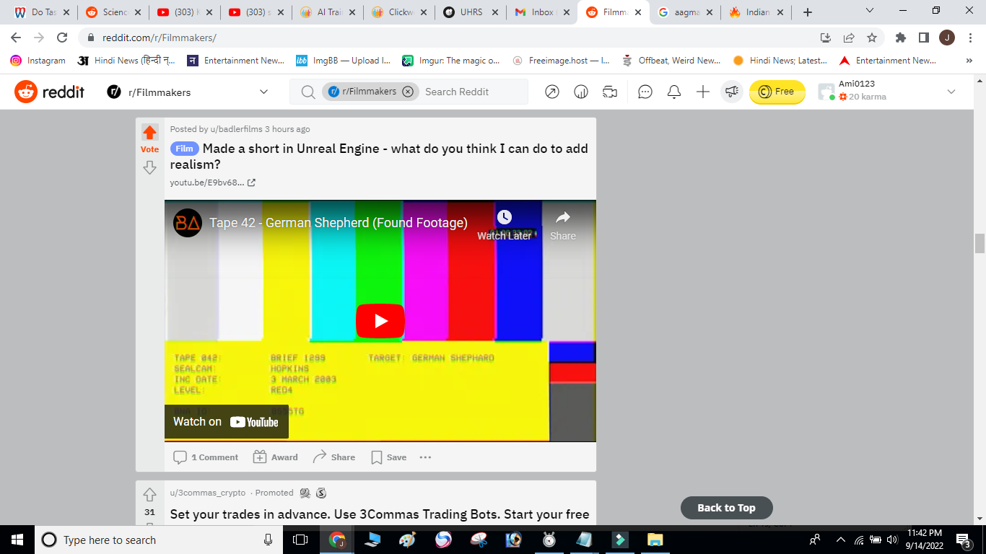
Task: Open Reddit Live video icon
Action: [x=610, y=92]
